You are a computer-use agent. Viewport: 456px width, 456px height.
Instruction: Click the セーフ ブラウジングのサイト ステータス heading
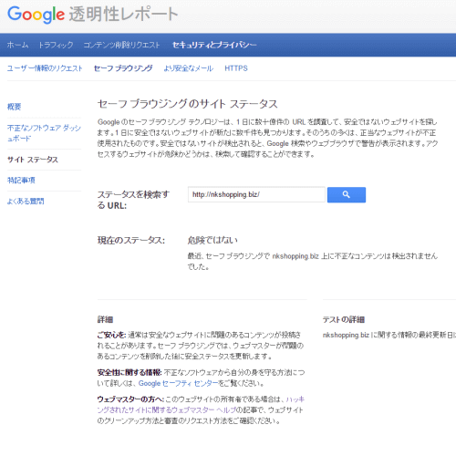[x=187, y=104]
